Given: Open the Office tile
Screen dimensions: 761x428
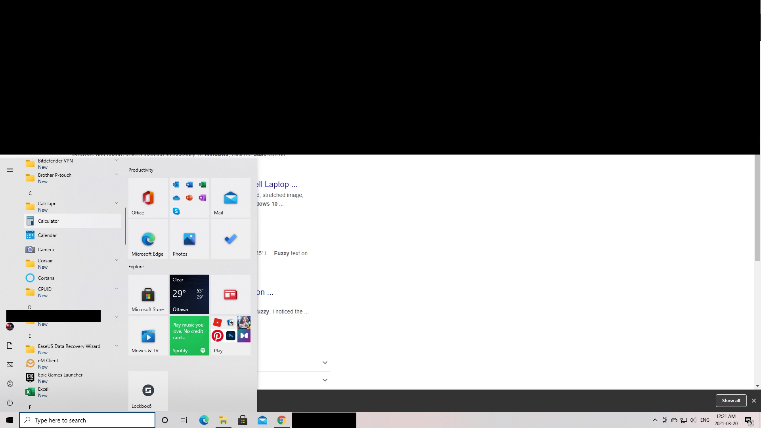Looking at the screenshot, I should (x=148, y=197).
